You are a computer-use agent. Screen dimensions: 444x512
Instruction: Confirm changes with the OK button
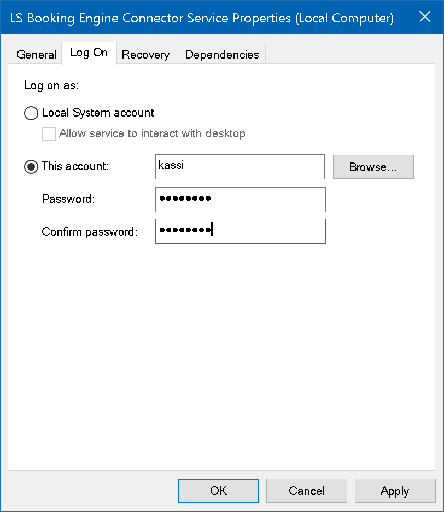click(218, 491)
